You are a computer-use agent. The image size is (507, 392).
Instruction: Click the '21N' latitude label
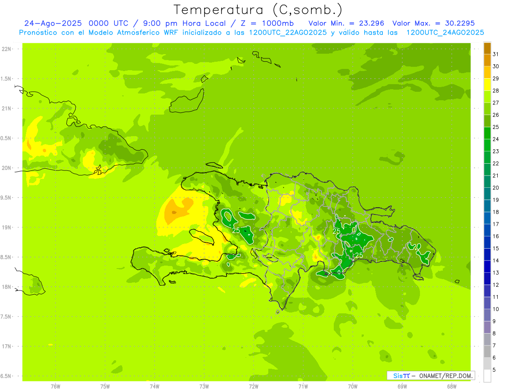coord(7,108)
